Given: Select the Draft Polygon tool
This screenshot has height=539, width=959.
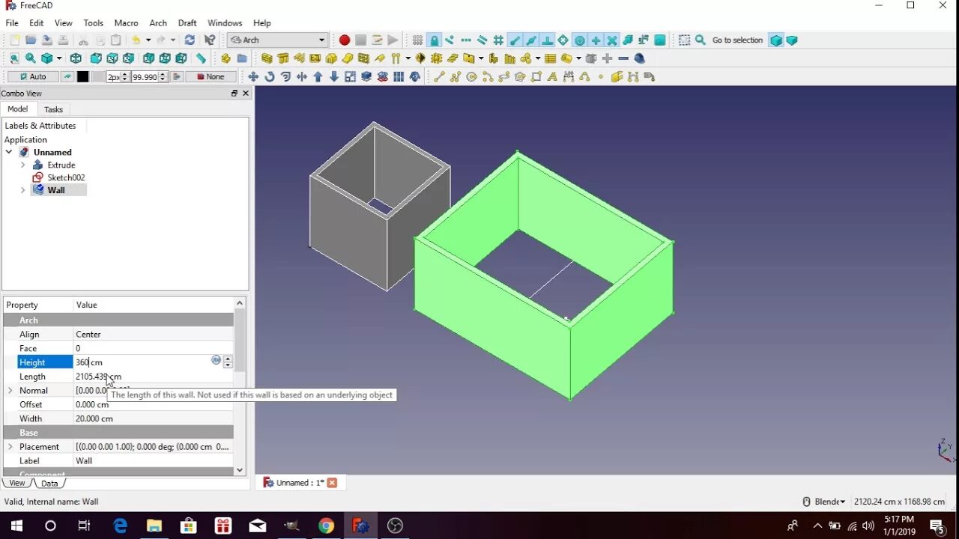Looking at the screenshot, I should 520,76.
